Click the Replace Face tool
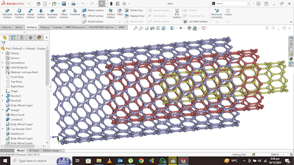 (134, 16)
